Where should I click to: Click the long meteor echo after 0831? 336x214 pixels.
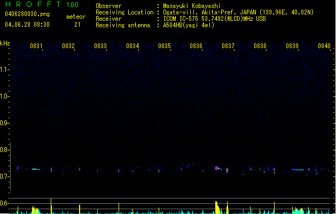[36, 169]
